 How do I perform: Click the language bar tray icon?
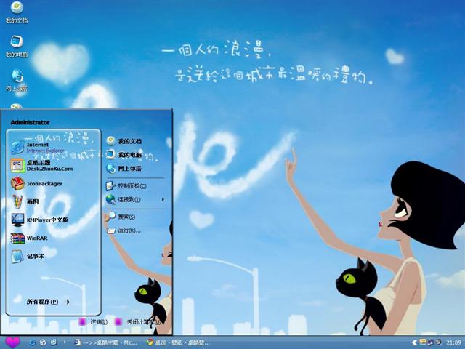[x=423, y=342]
